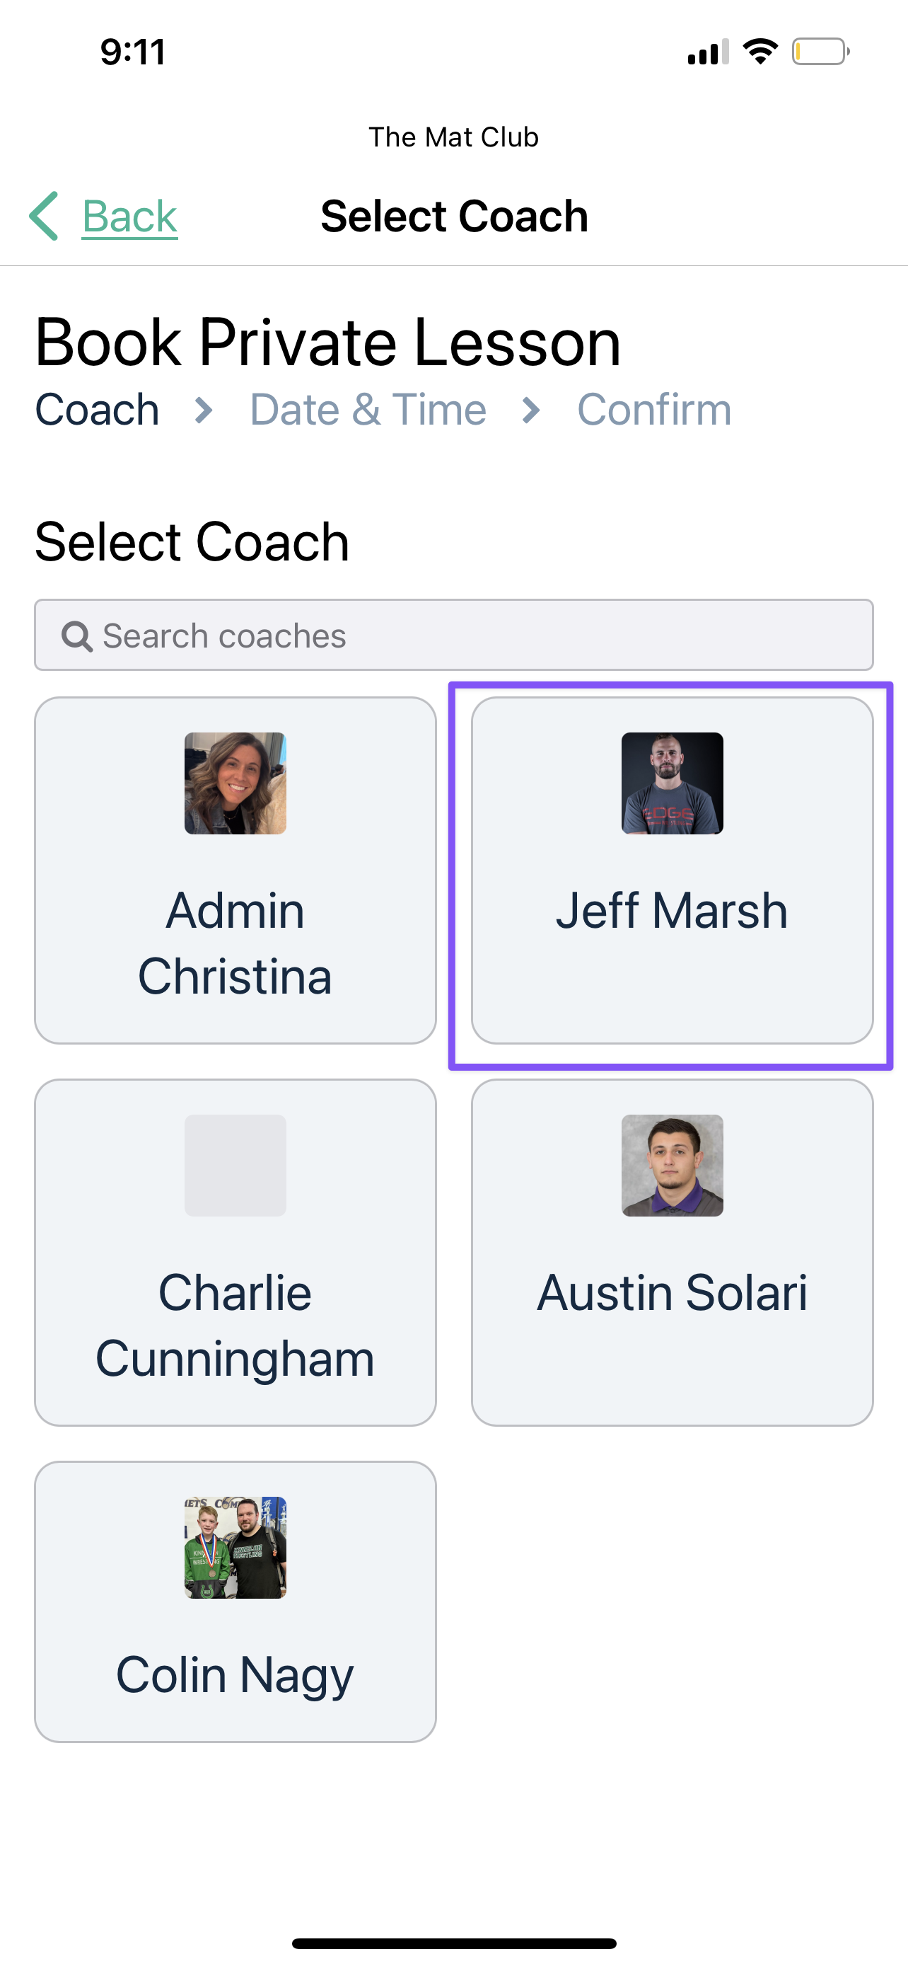Tap the green back chevron icon
Image resolution: width=908 pixels, height=1966 pixels.
(45, 216)
